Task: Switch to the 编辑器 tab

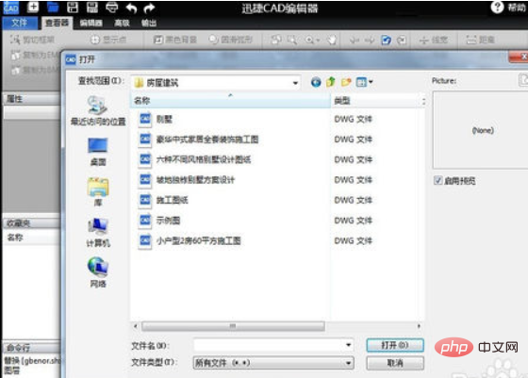Action: pos(91,23)
